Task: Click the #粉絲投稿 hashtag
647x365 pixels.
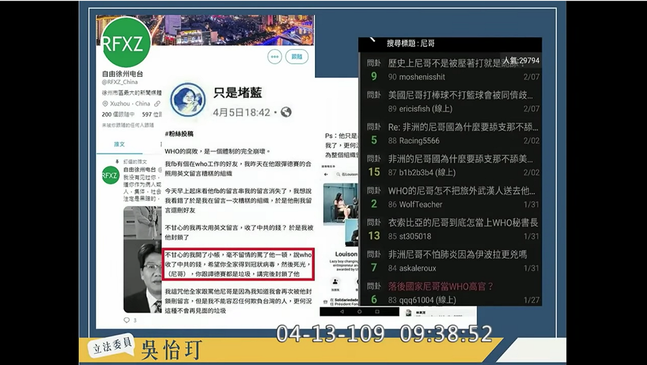Action: 179,134
